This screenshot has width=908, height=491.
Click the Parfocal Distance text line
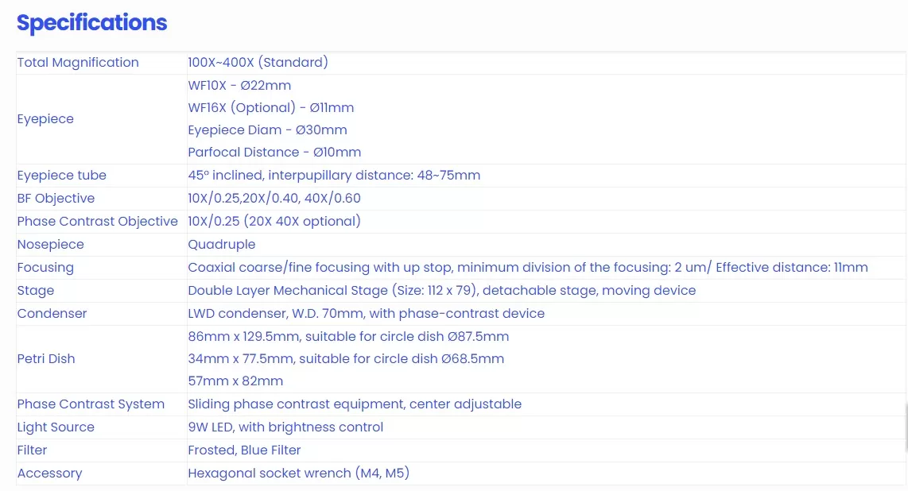[274, 152]
